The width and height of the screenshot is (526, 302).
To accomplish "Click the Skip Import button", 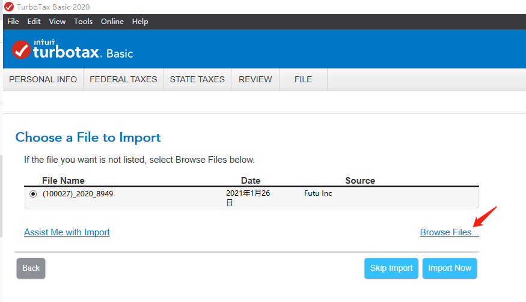I will (x=391, y=268).
